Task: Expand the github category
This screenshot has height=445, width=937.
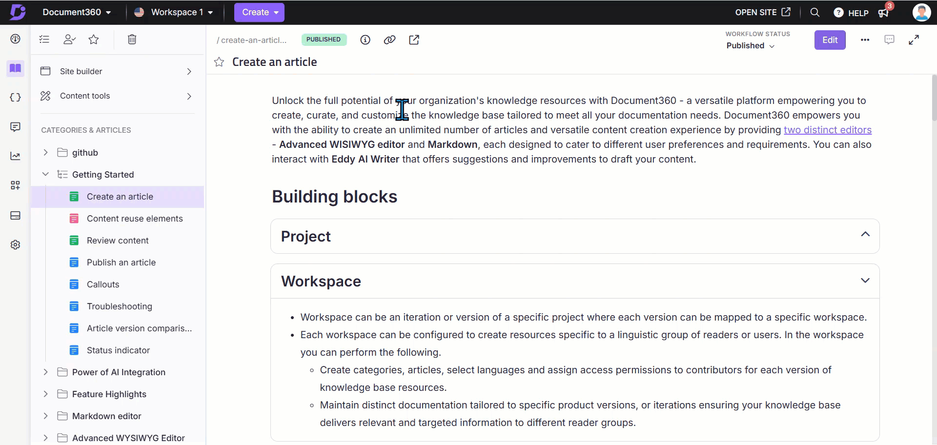Action: [x=45, y=152]
